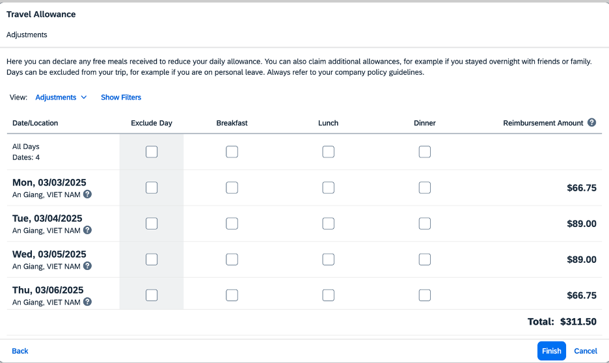Select the Mon, 03/03/2025 date text
The height and width of the screenshot is (363, 609).
[x=49, y=182]
